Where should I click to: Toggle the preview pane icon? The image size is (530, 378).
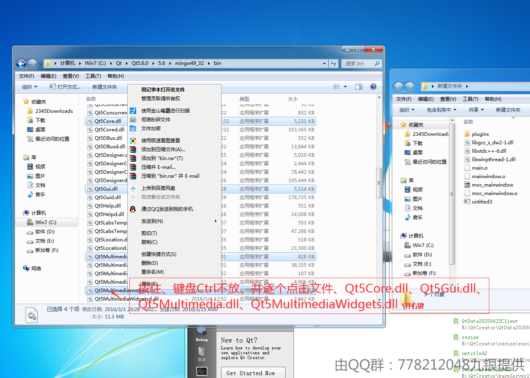[x=359, y=87]
